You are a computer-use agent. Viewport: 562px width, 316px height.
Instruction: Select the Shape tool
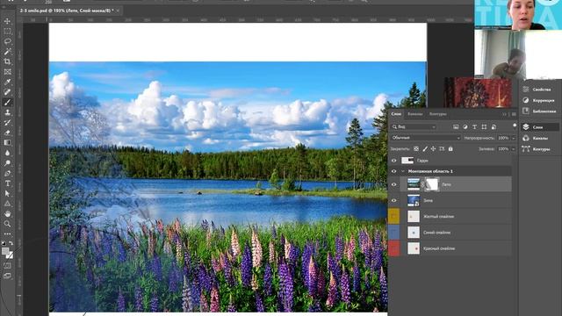(x=7, y=204)
